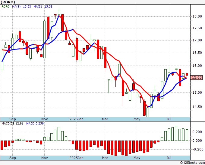Click the 17.00 price axis label
Image resolution: width=205 pixels, height=165 pixels.
(x=197, y=40)
